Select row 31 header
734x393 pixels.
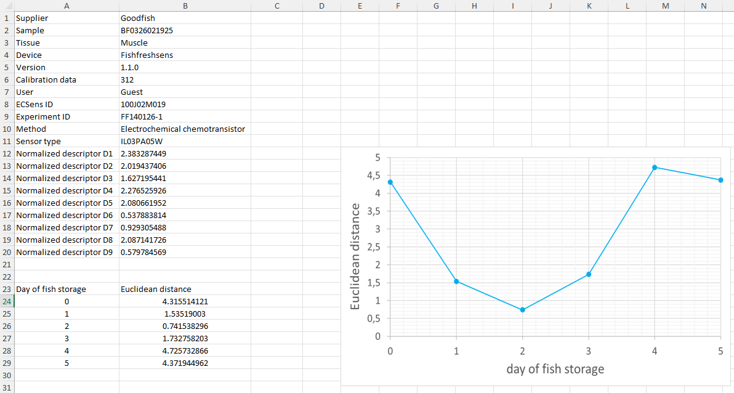pos(7,387)
